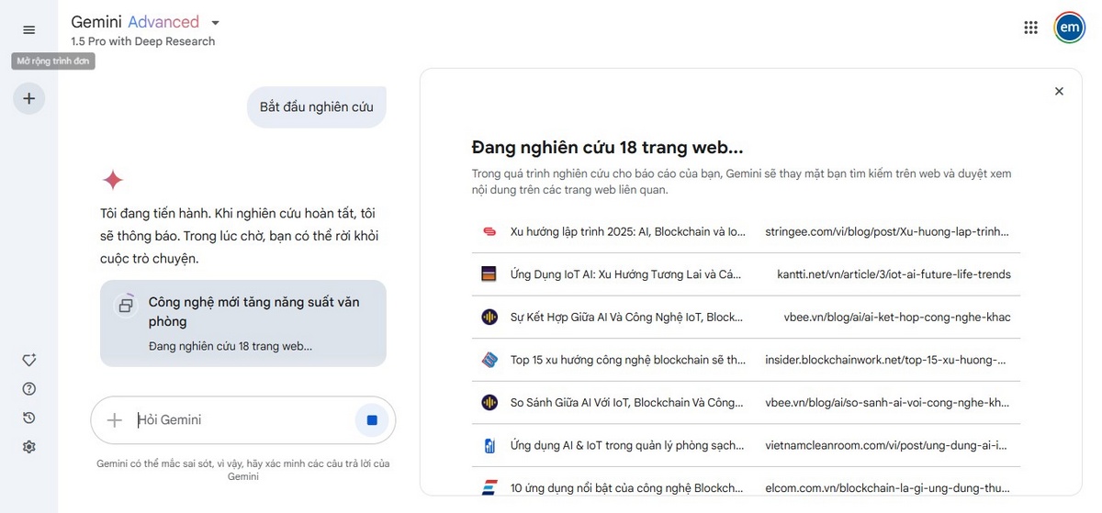1102x513 pixels.
Task: Open Google apps grid launcher
Action: pyautogui.click(x=1030, y=28)
